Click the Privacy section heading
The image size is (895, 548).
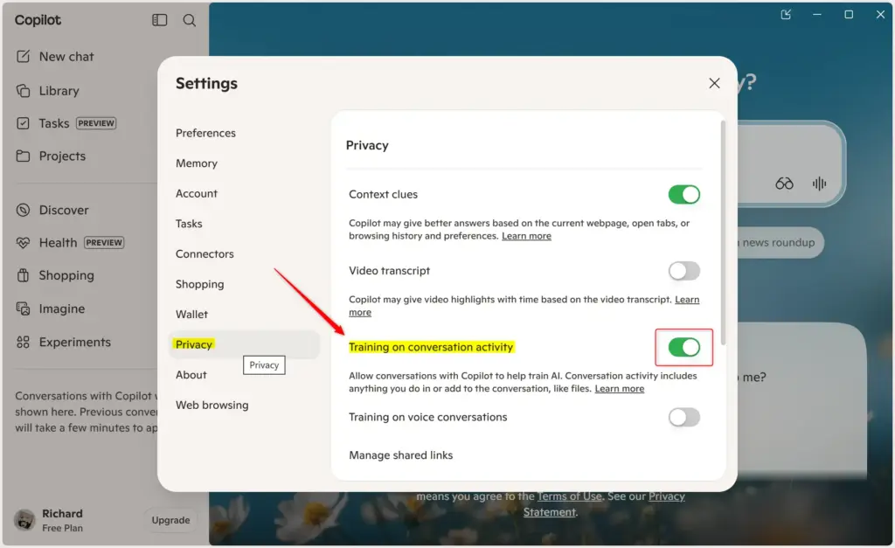tap(367, 146)
